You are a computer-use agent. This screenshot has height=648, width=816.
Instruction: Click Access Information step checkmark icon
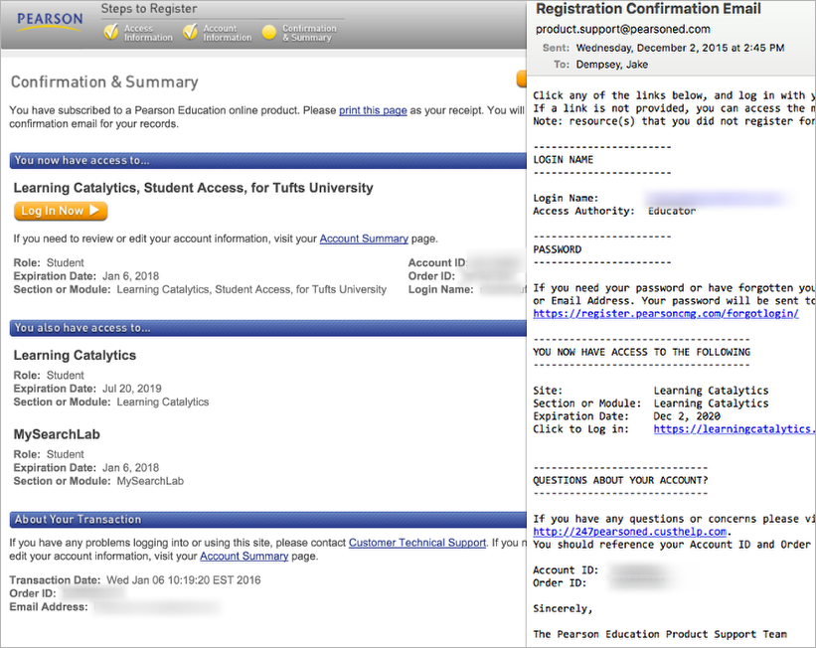111,32
